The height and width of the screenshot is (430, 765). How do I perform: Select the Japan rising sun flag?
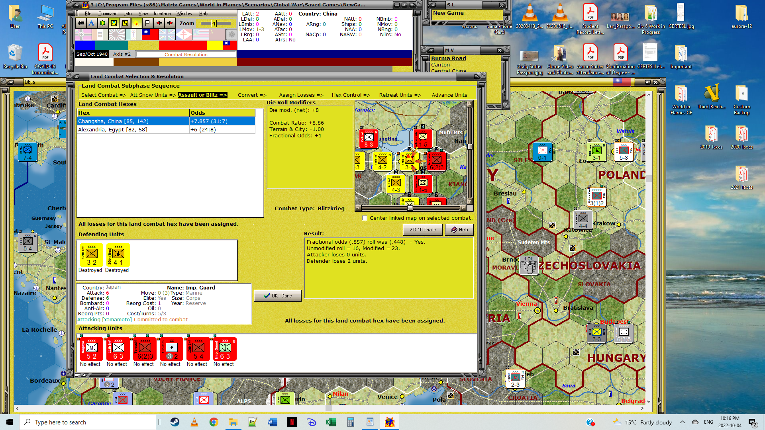point(117,35)
